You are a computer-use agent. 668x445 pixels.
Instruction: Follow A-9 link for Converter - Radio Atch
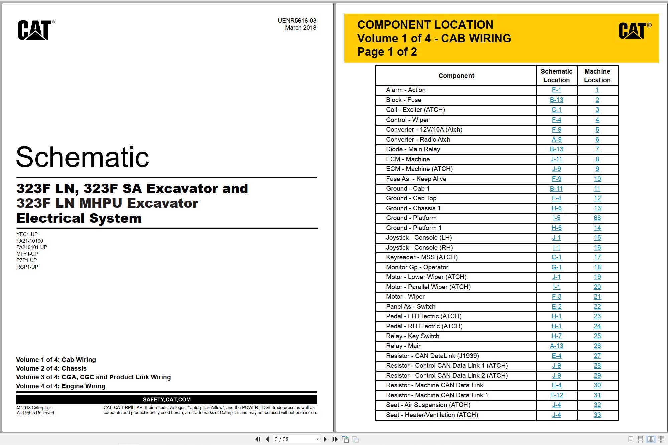556,139
